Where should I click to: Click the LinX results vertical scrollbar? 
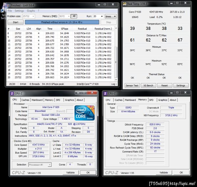click(116, 62)
